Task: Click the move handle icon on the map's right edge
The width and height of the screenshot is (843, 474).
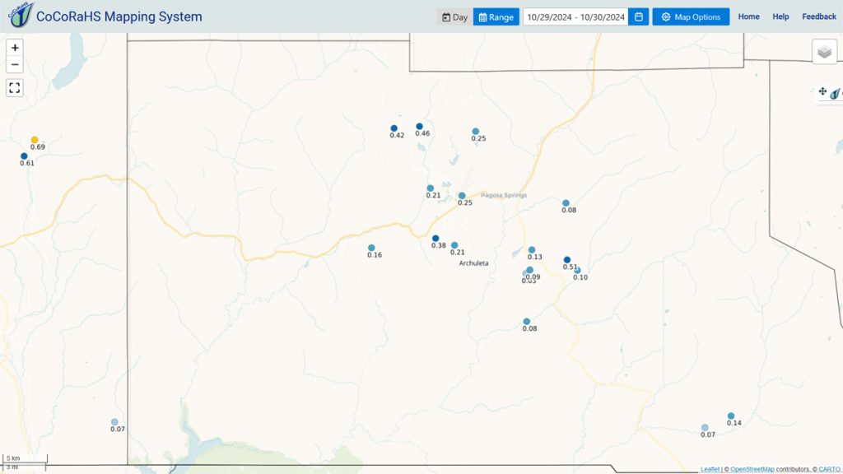Action: coord(822,91)
